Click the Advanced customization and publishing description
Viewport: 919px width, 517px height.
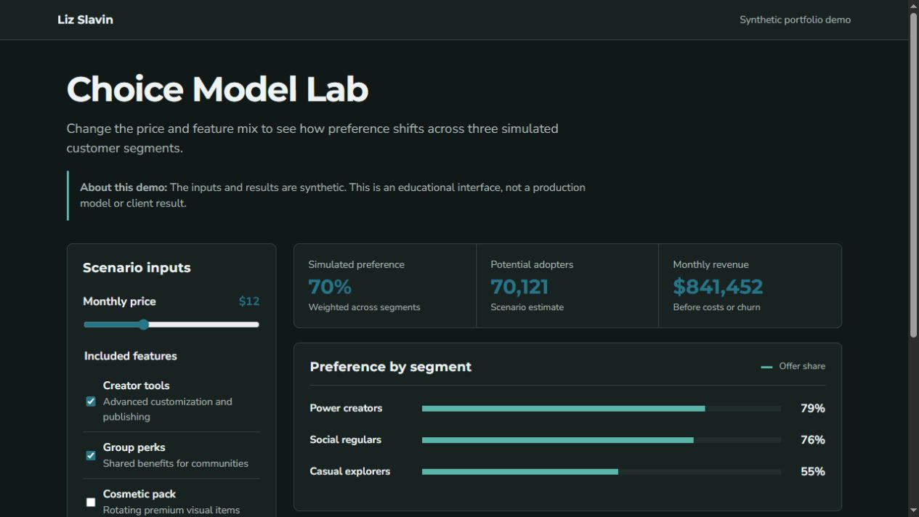click(168, 409)
